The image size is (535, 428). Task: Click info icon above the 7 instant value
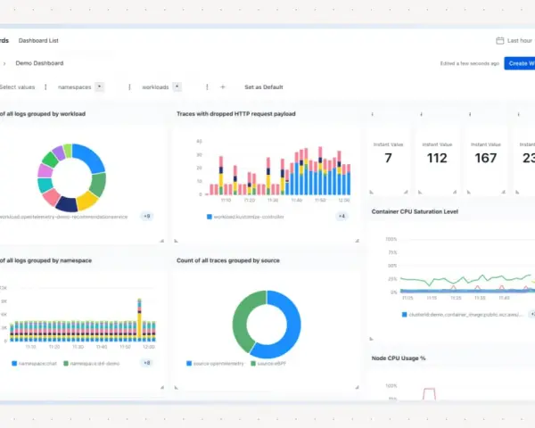click(372, 114)
